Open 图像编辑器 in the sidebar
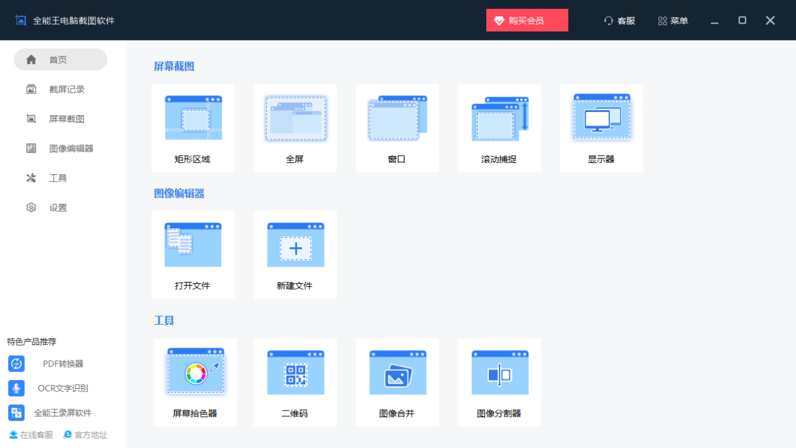The image size is (796, 448). [x=71, y=149]
